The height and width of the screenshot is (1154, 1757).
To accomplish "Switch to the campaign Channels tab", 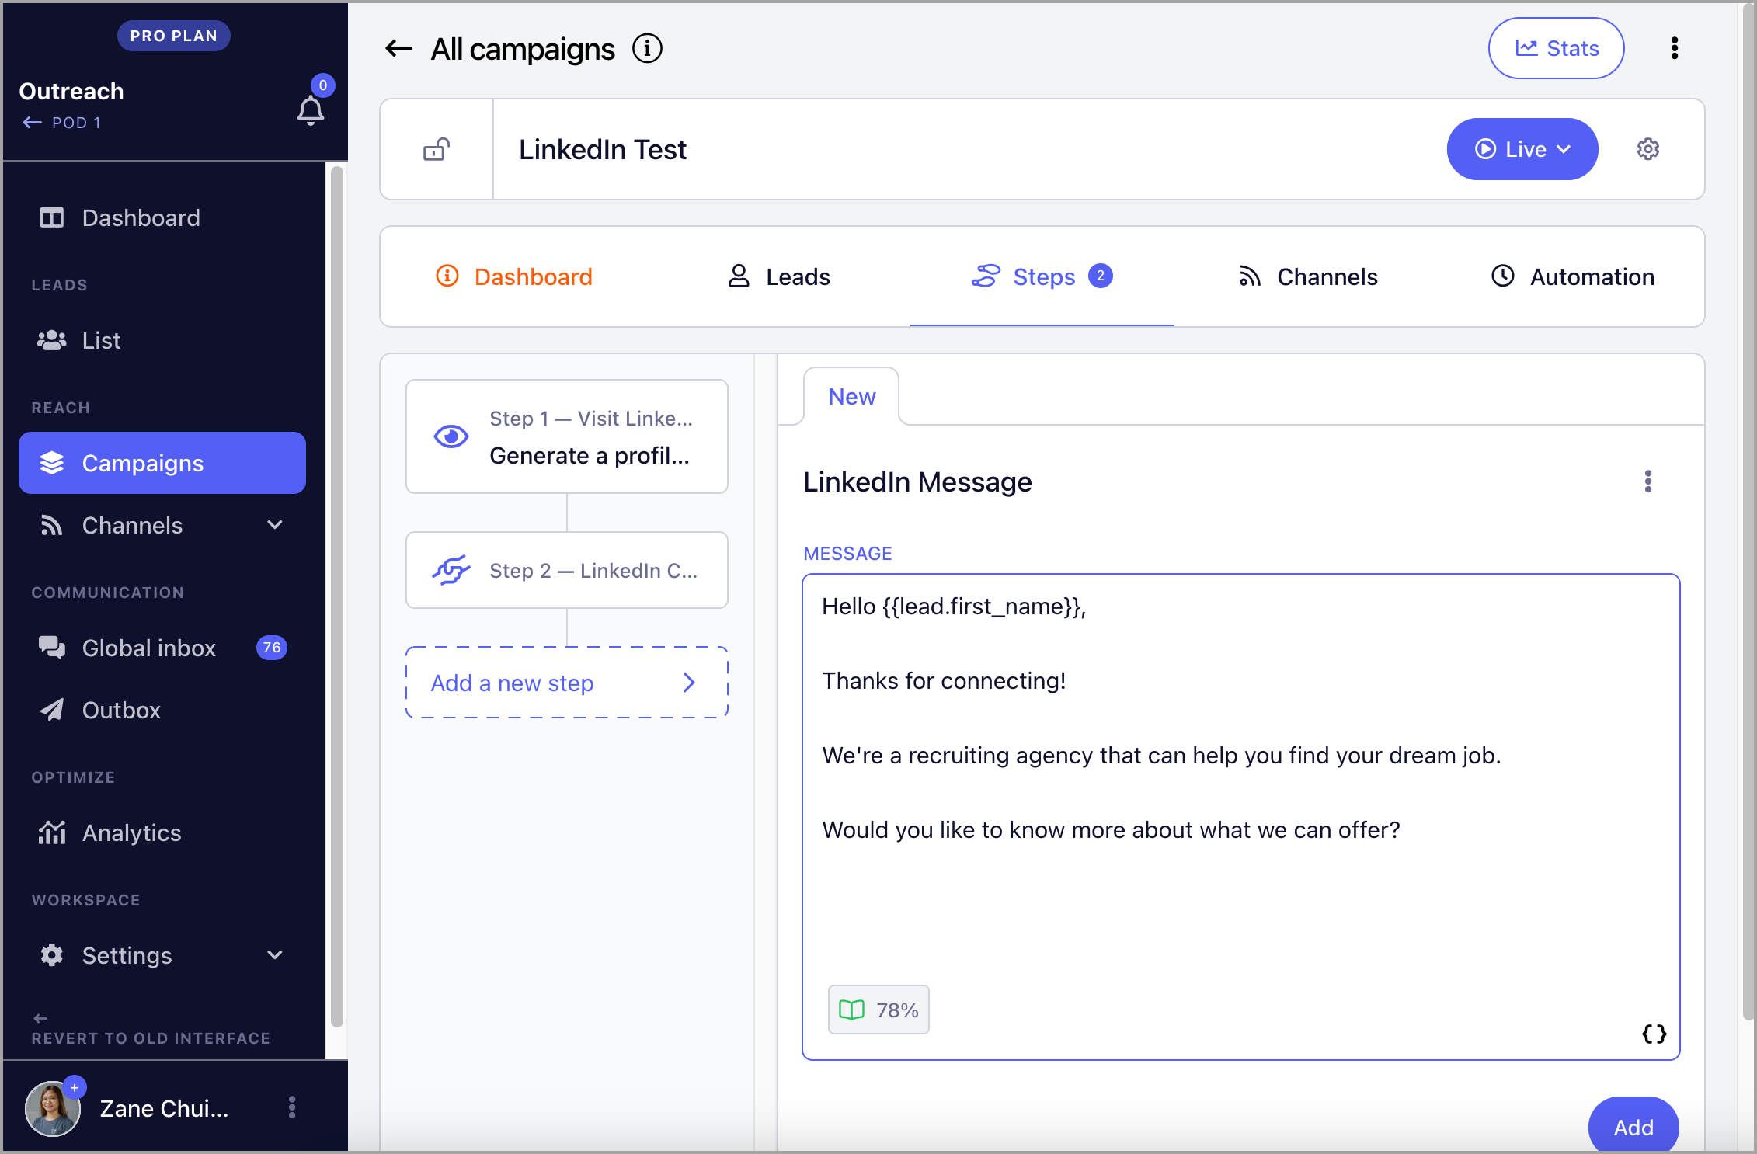I will [x=1308, y=276].
